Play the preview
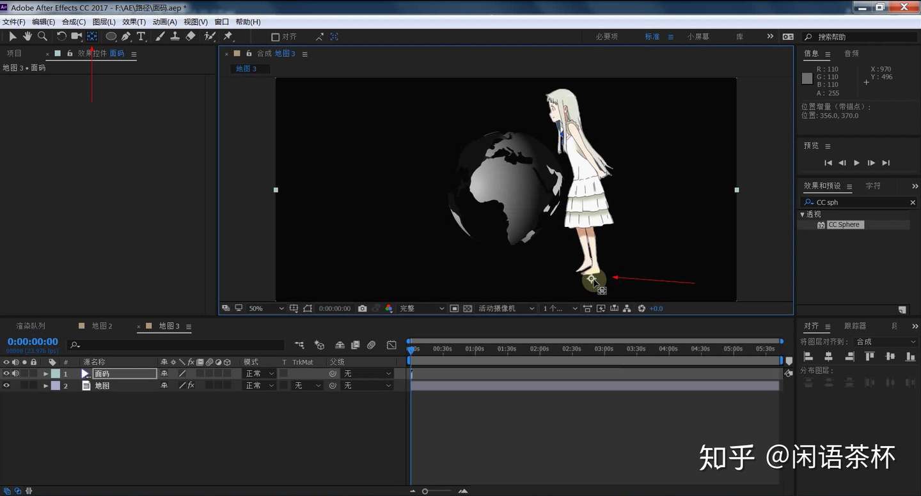This screenshot has width=921, height=496. [857, 163]
